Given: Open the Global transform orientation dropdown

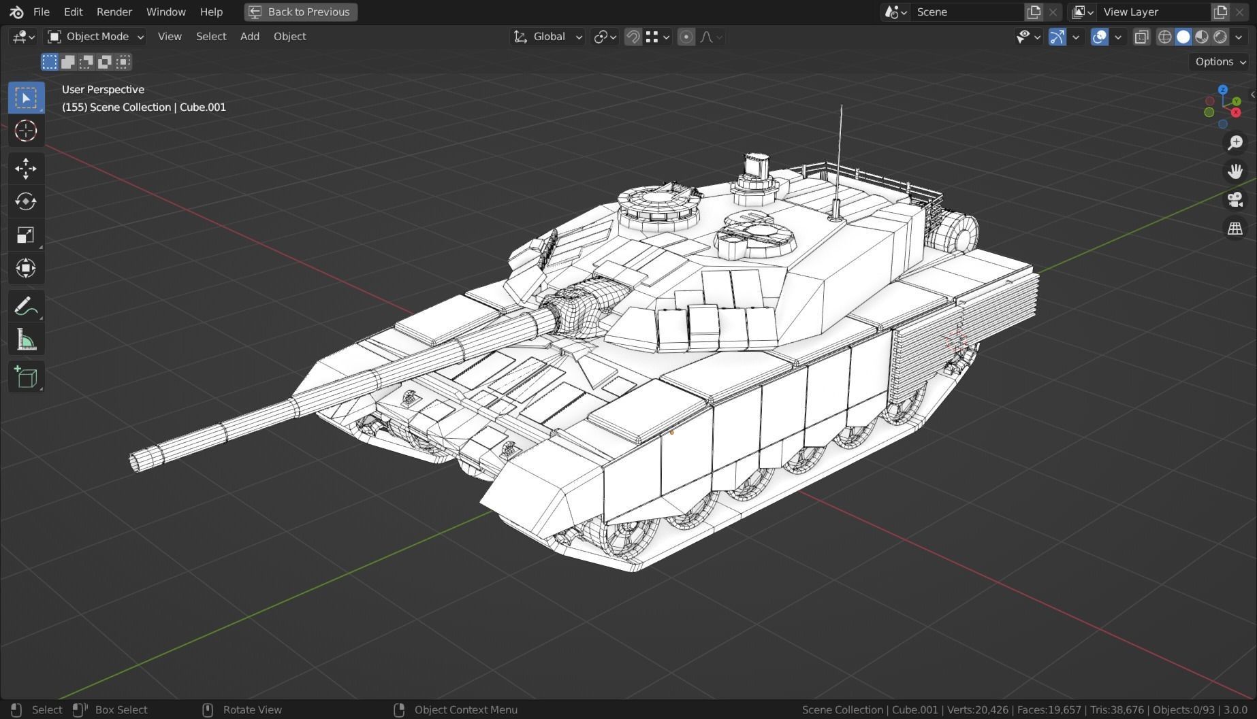Looking at the screenshot, I should (547, 37).
